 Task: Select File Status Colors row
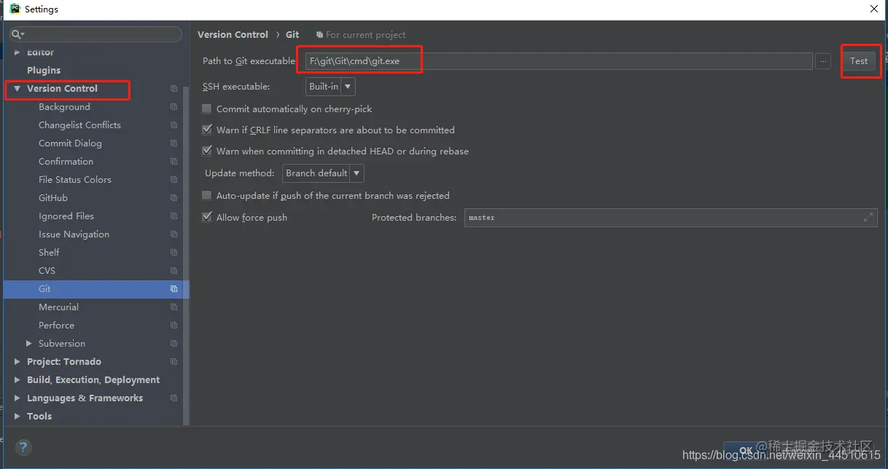coord(96,180)
